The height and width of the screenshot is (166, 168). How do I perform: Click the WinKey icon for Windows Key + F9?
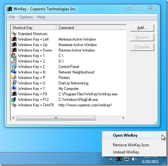click(14, 94)
